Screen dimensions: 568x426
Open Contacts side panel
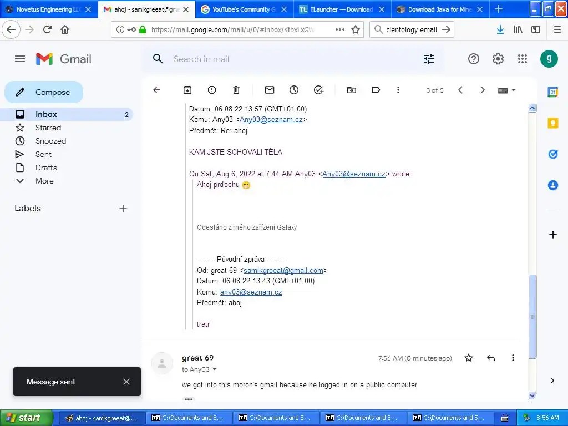(x=553, y=185)
